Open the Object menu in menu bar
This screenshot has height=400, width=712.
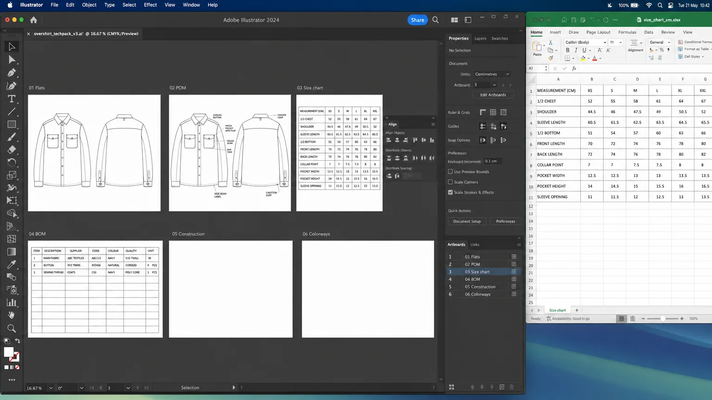pos(89,5)
